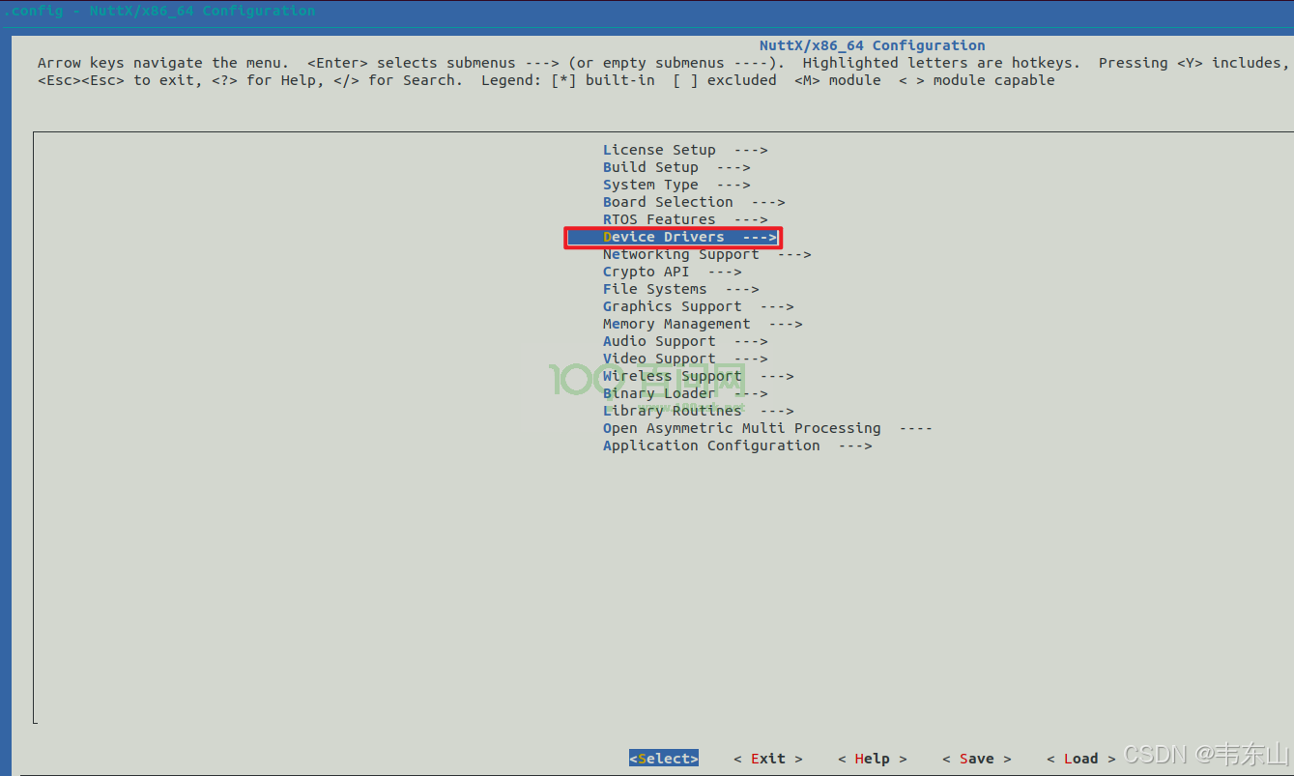
Task: Open the Wireless Support submenu
Action: click(699, 376)
